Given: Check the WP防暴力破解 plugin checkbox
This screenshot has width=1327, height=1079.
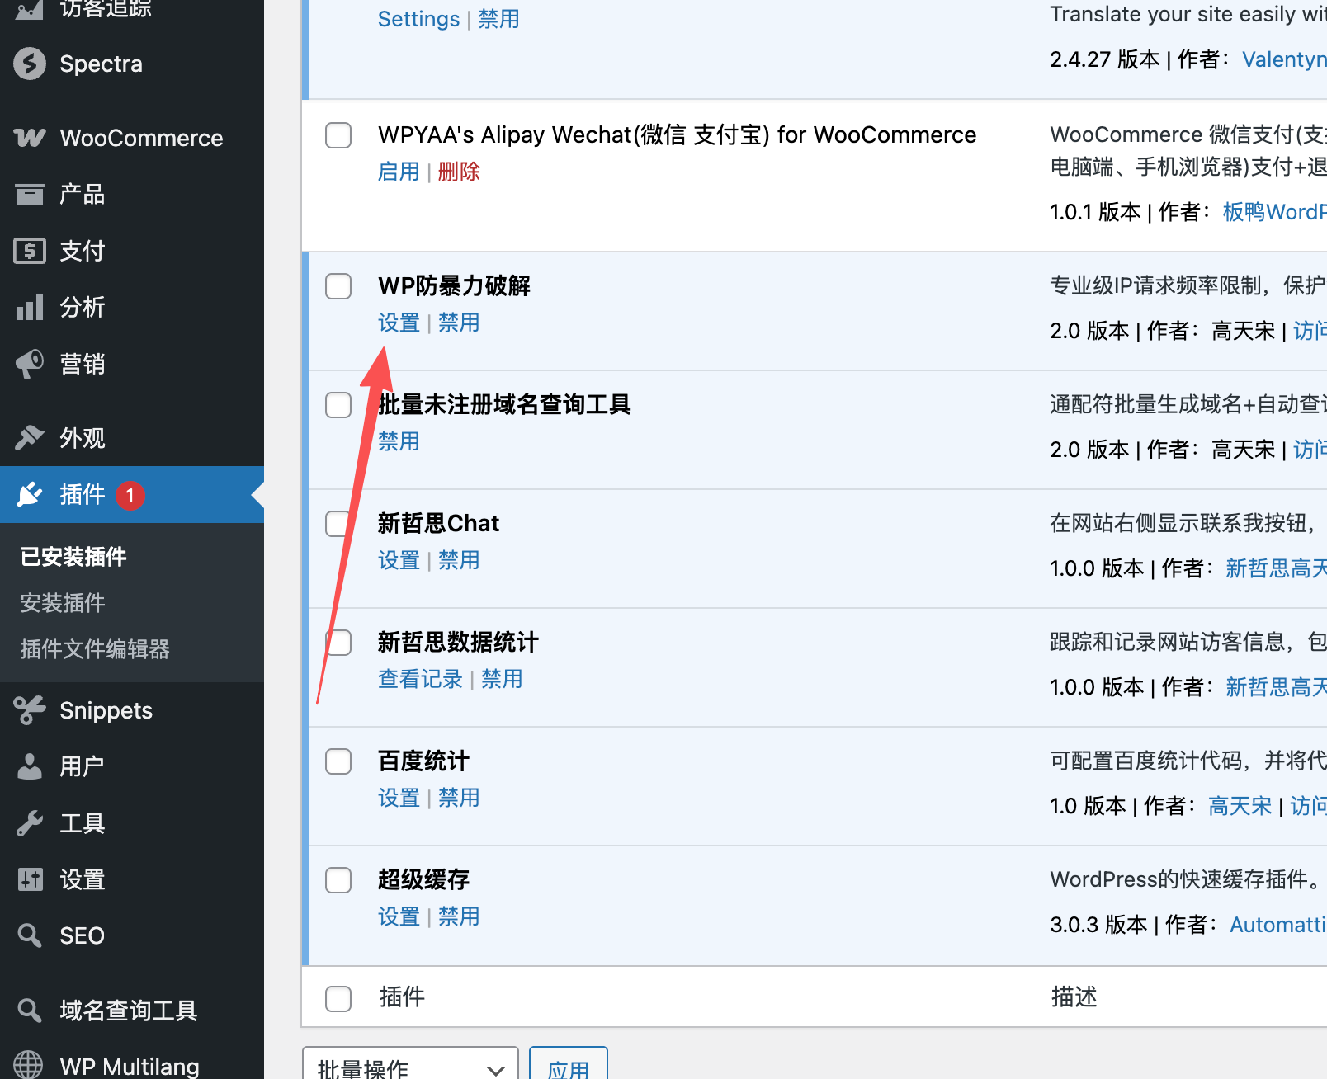Looking at the screenshot, I should point(338,286).
